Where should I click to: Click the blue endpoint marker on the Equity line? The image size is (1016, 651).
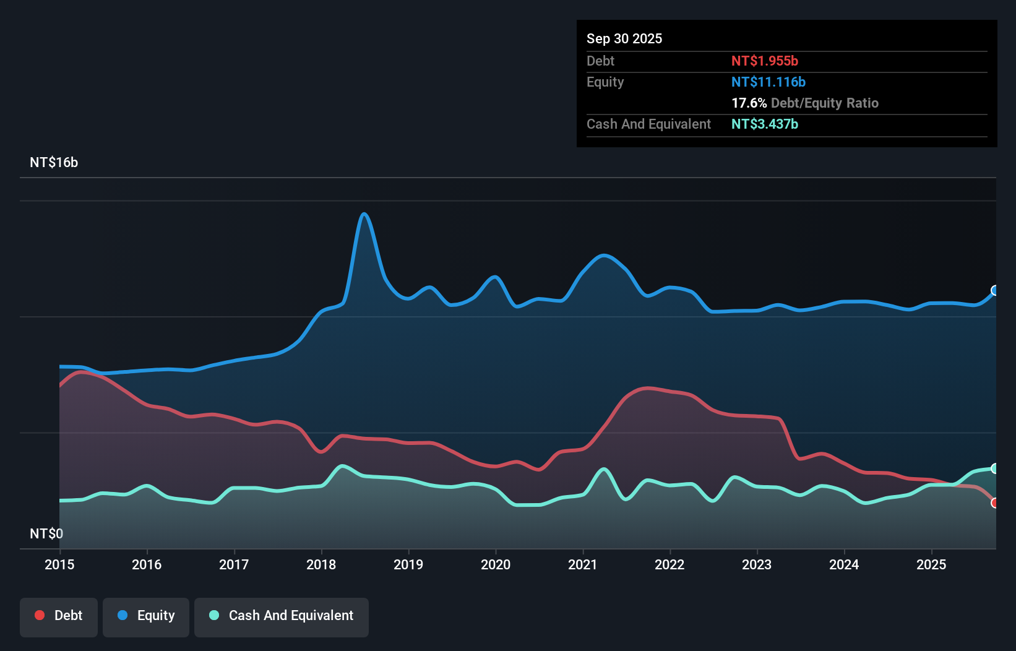[995, 290]
